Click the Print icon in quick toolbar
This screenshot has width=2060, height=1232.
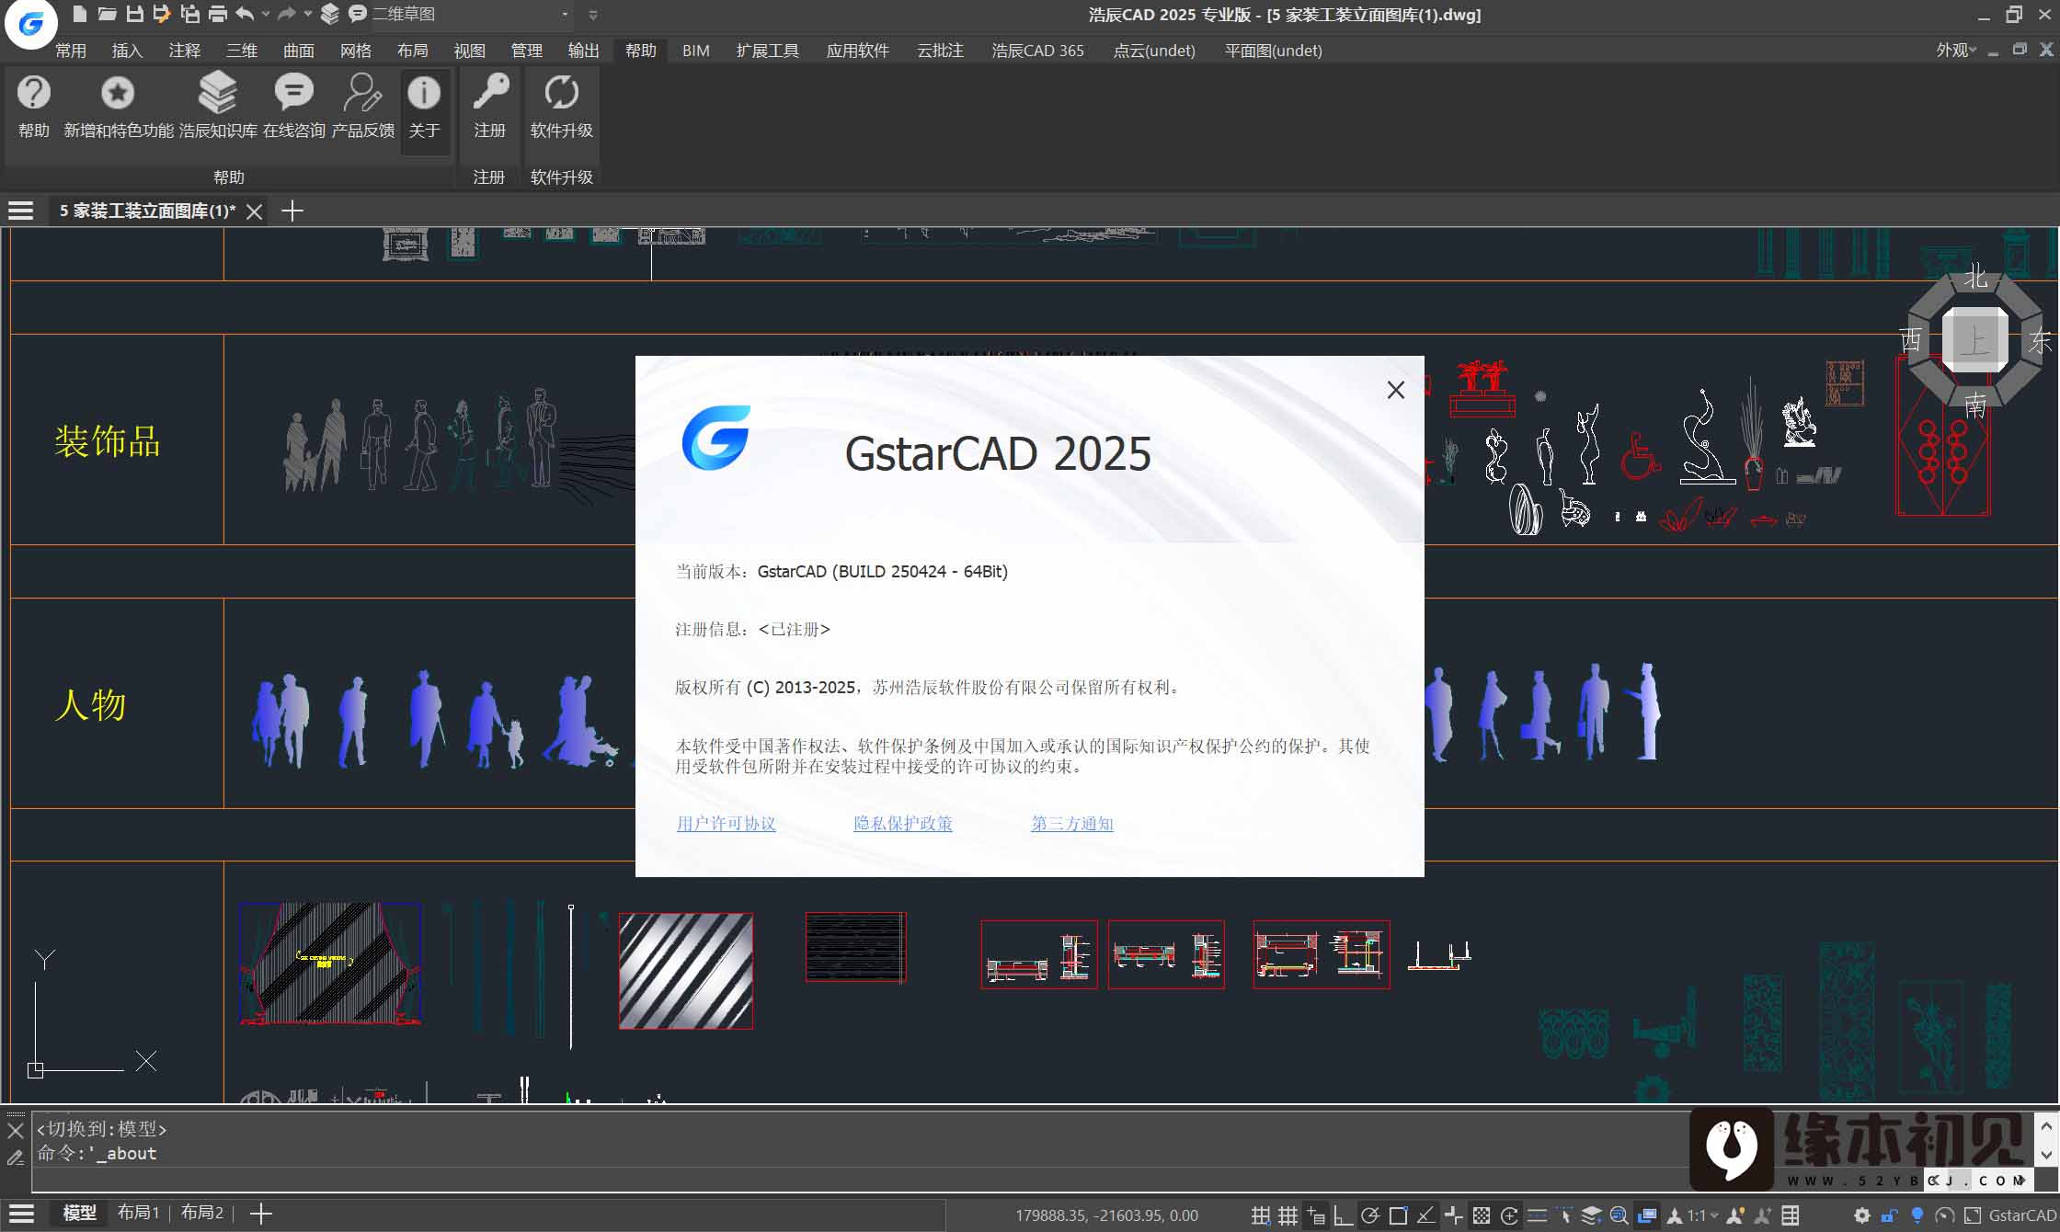pyautogui.click(x=217, y=14)
